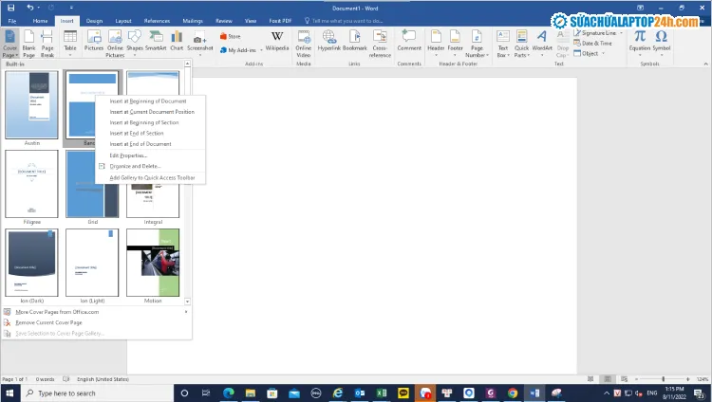Open the Symbol picker
Viewport: 712px width, 402px height.
[661, 43]
